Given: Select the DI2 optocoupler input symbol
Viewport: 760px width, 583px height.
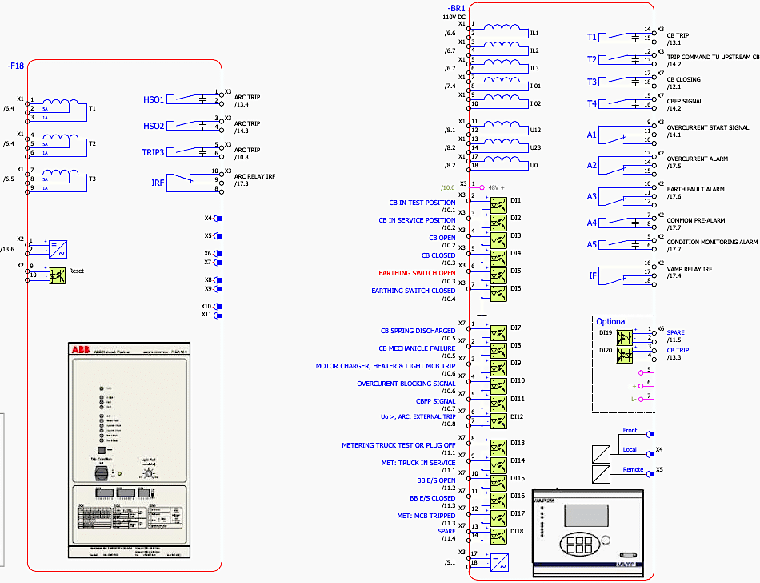Looking at the screenshot, I should coord(498,223).
